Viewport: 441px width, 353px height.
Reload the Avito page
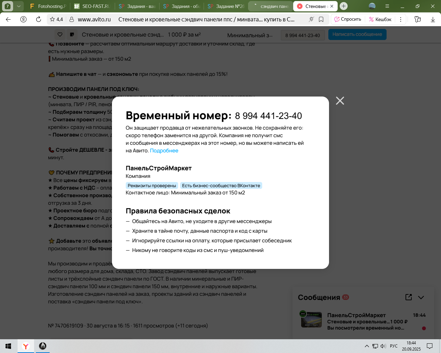[39, 19]
